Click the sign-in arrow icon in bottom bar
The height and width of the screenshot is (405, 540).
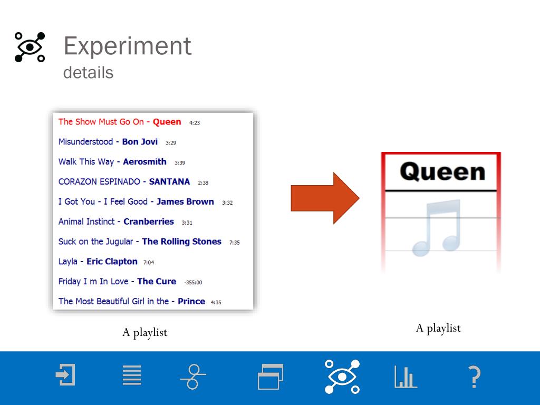pyautogui.click(x=65, y=375)
